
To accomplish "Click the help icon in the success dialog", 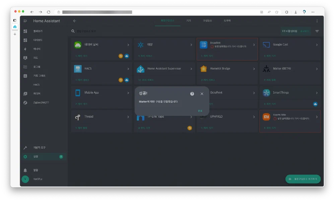I will pyautogui.click(x=192, y=94).
